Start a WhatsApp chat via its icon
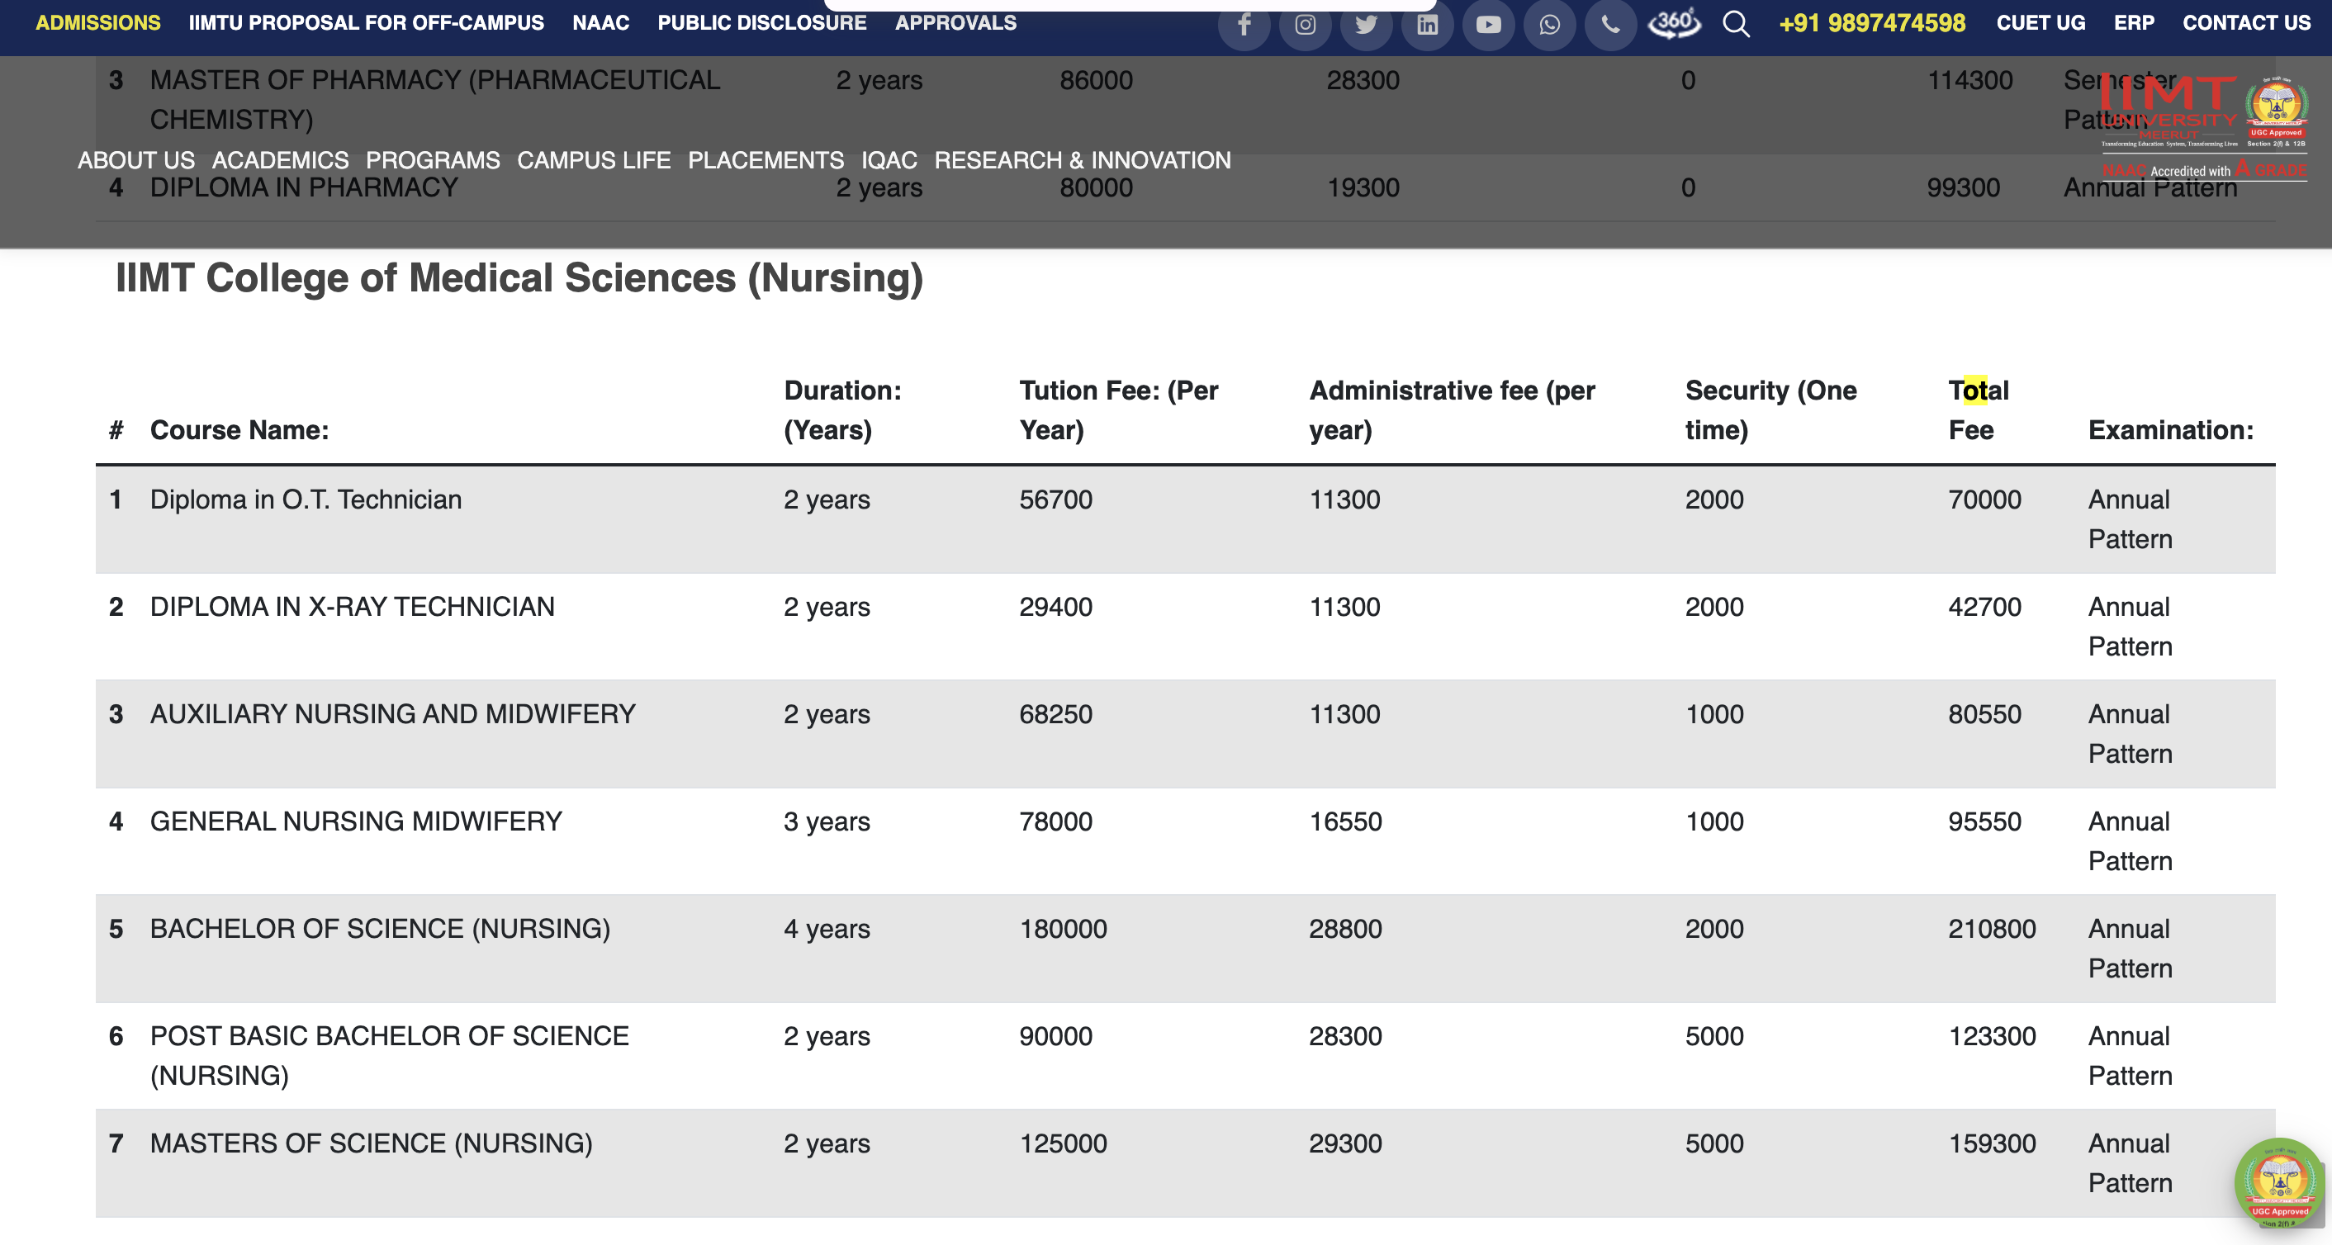 1550,25
